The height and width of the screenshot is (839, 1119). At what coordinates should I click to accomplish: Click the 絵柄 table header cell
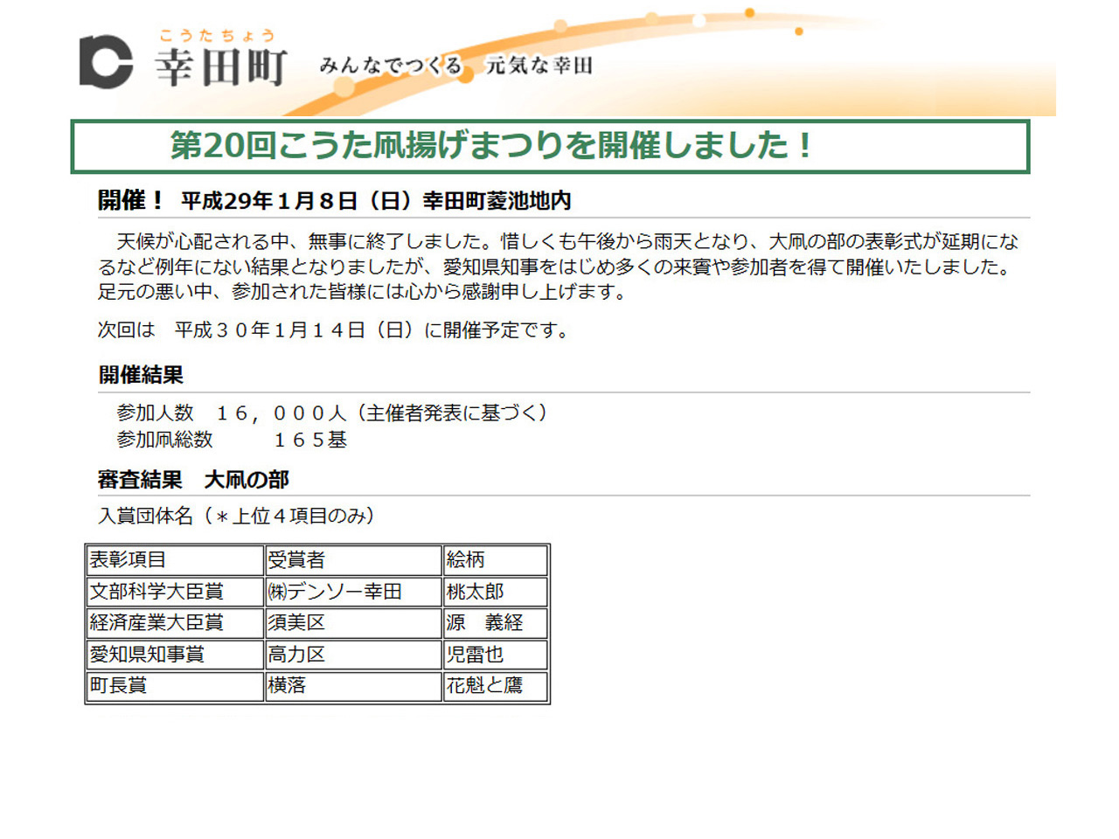[495, 560]
